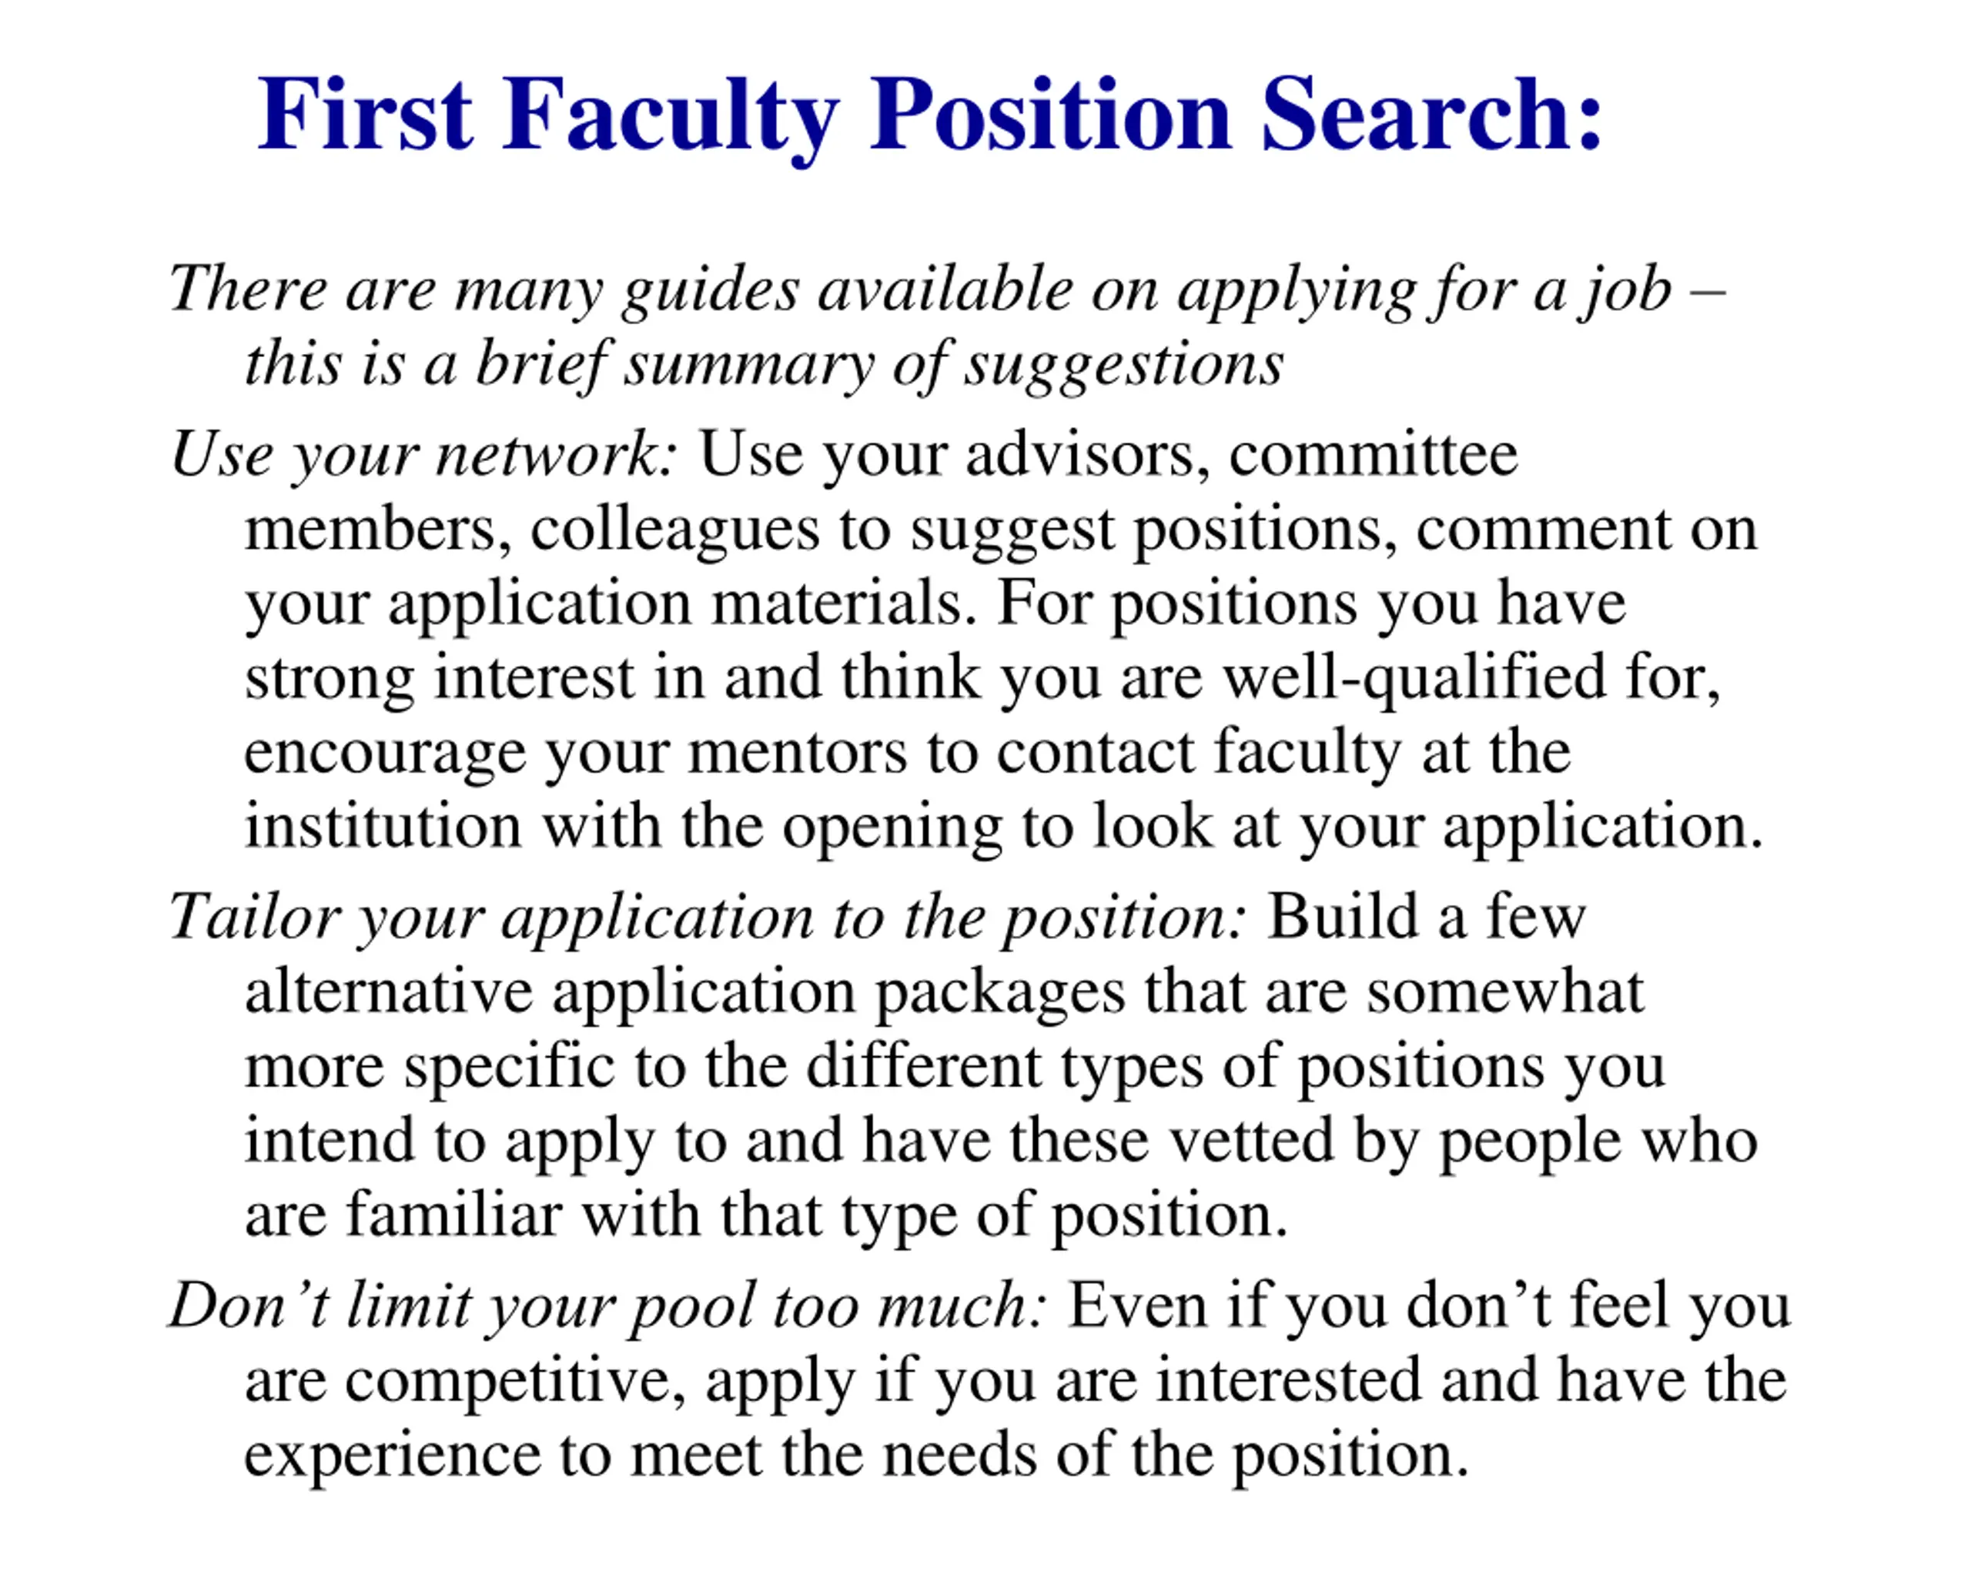Click the word "colleagues" in the slide text
This screenshot has height=1578, width=1971.
[674, 530]
